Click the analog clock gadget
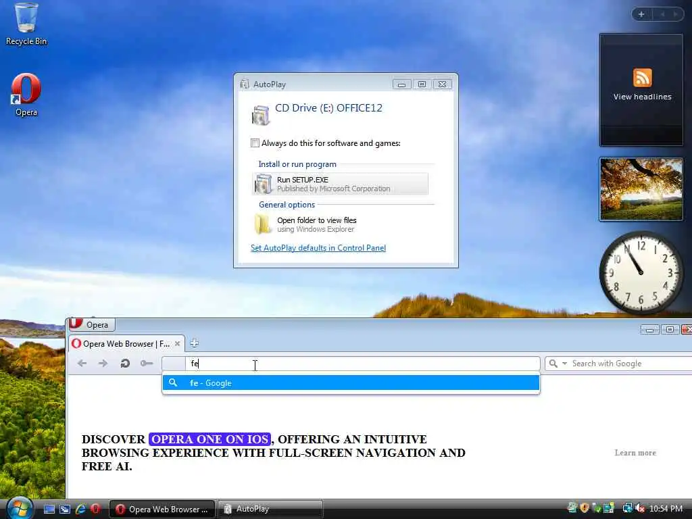Viewport: 692px width, 519px height. (x=641, y=272)
